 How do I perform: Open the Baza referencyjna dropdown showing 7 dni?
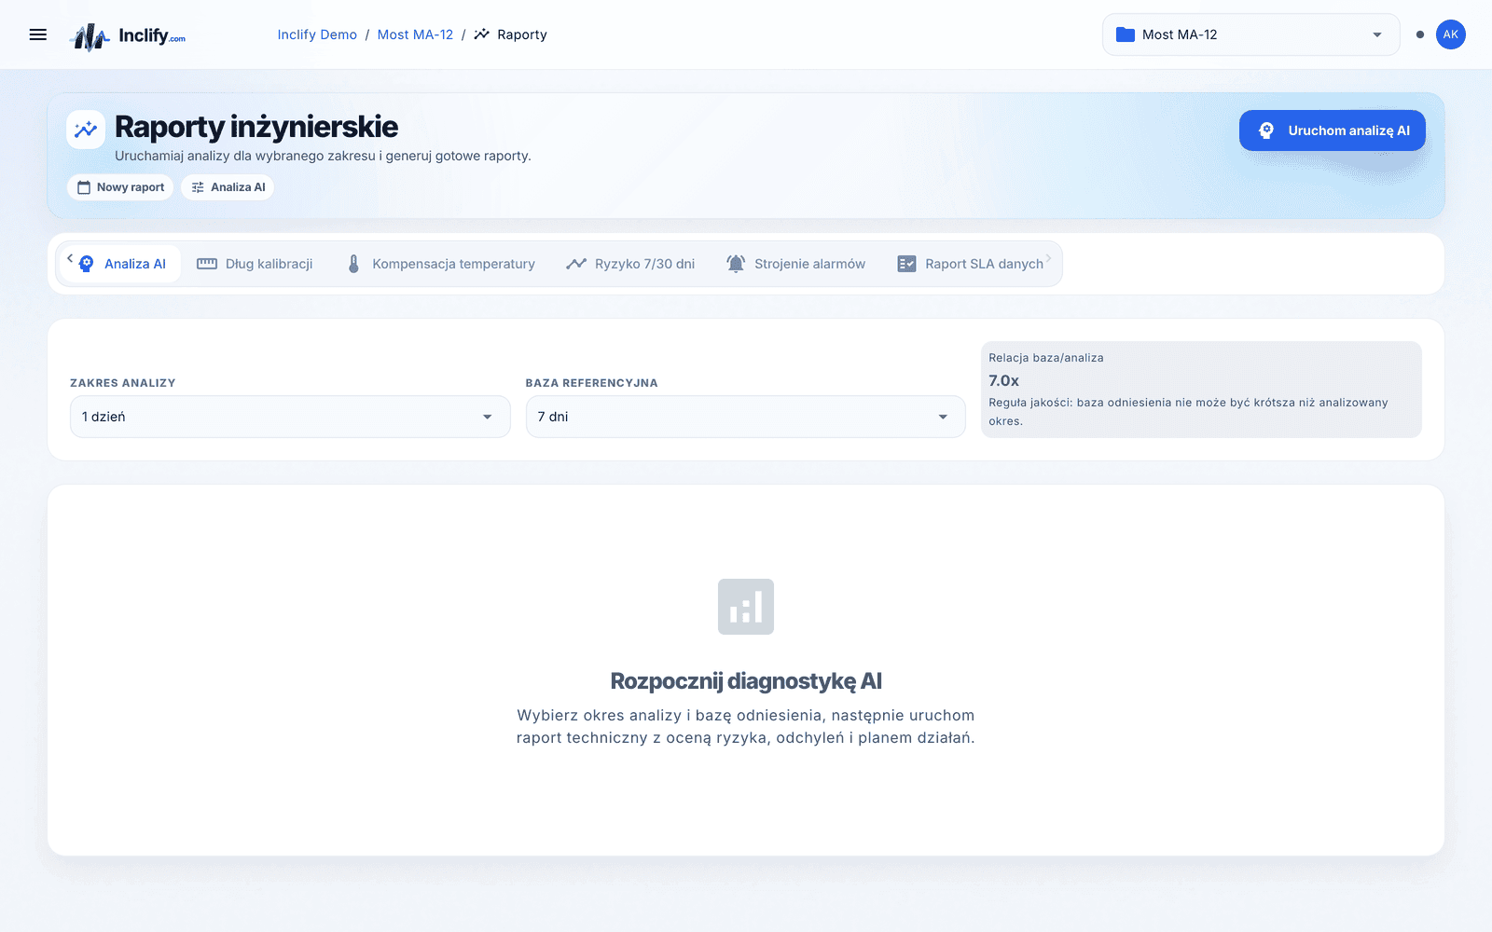point(745,417)
